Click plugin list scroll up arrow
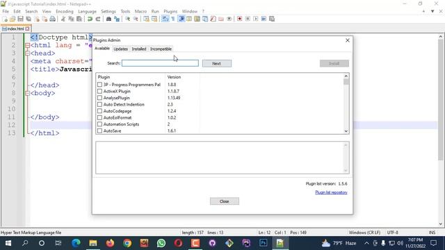 [x=346, y=76]
